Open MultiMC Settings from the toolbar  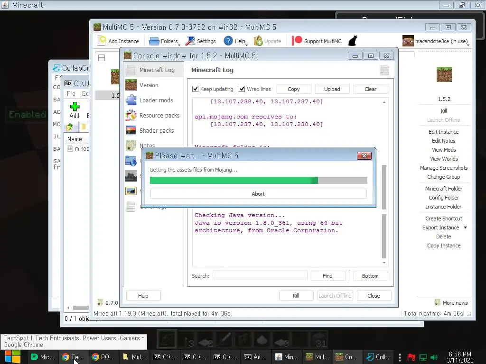tap(201, 41)
